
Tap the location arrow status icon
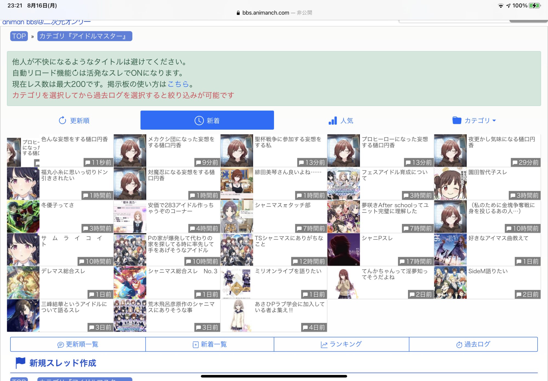(x=508, y=5)
